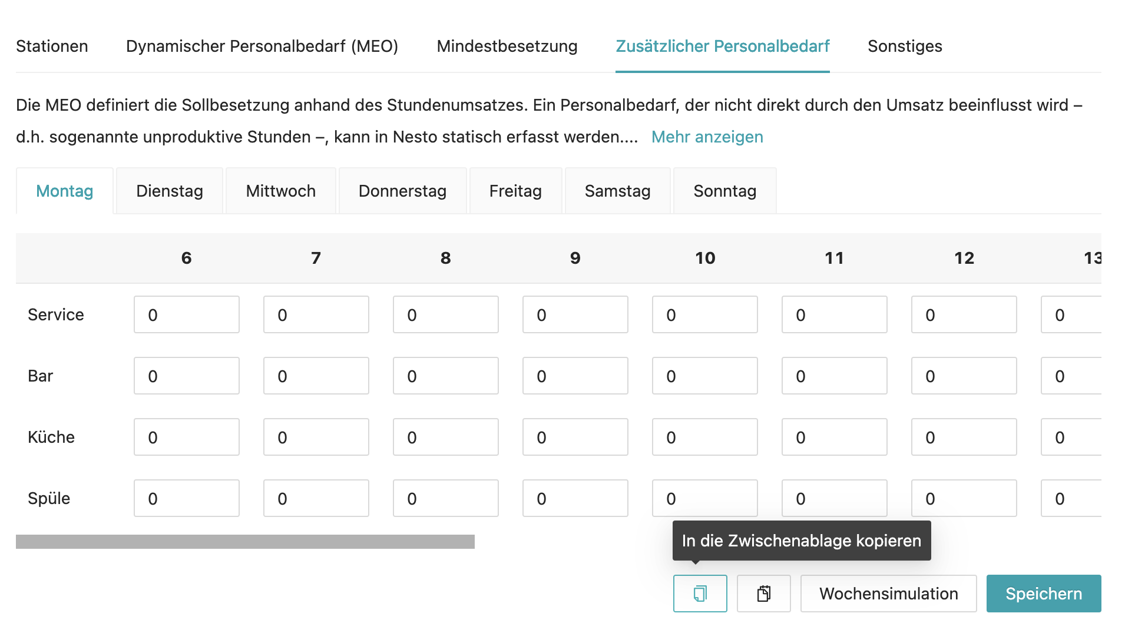Image resolution: width=1125 pixels, height=643 pixels.
Task: Click the Spüle input for hour 12
Action: click(x=964, y=499)
